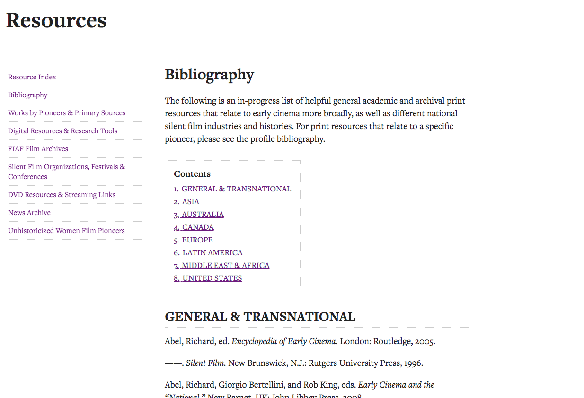Open FIAF Film Archives page
584x398 pixels.
(38, 149)
